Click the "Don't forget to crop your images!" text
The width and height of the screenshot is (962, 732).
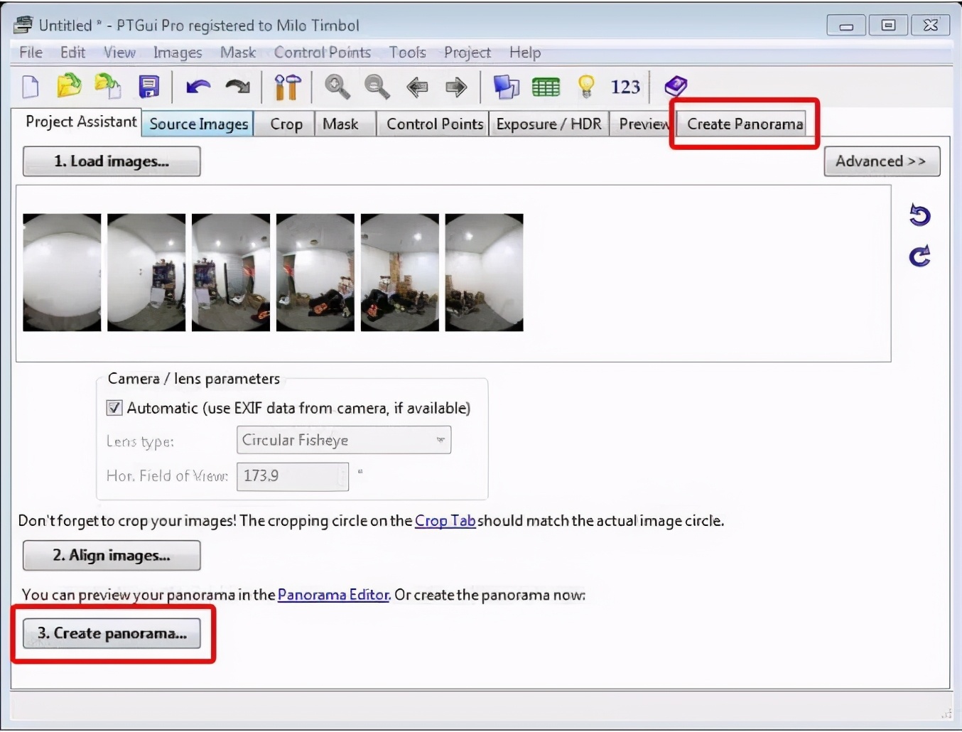tap(127, 521)
